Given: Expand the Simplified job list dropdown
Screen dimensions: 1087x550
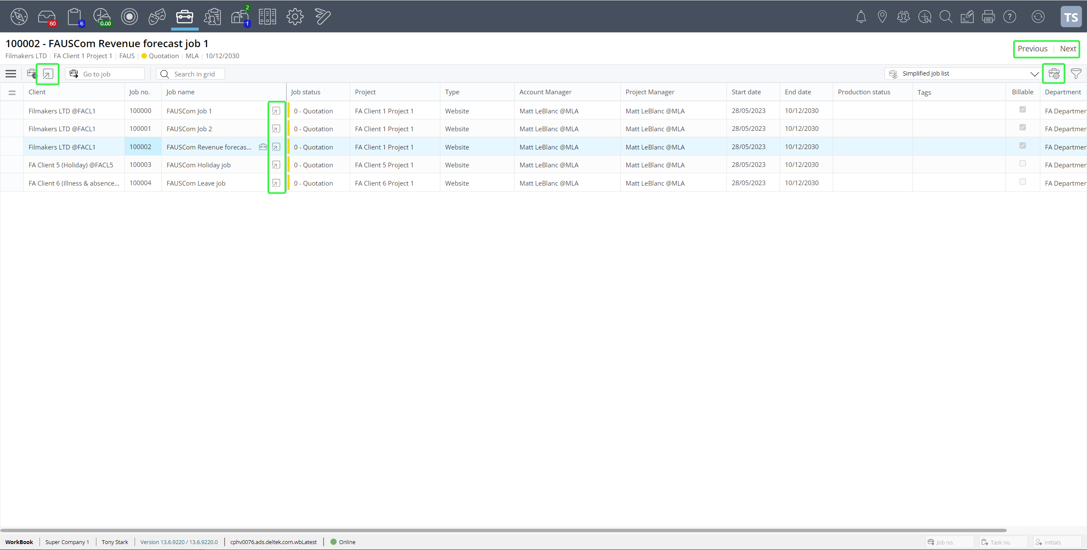Looking at the screenshot, I should (x=1034, y=74).
